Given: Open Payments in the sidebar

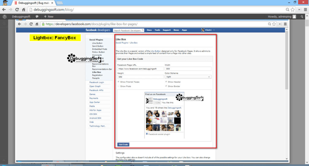Looking at the screenshot, I should click(94, 98).
